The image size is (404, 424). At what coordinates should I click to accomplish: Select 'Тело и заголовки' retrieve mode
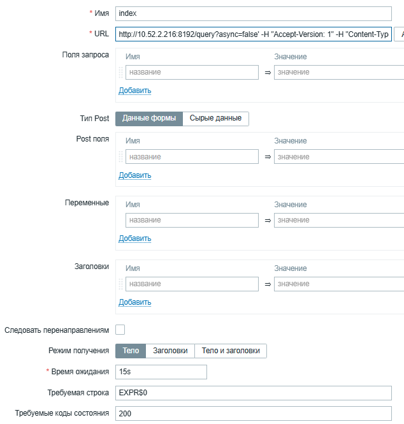click(x=231, y=351)
